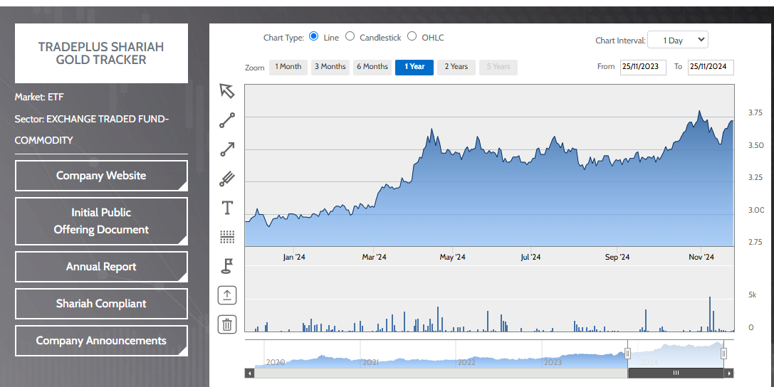Switch chart type to Candlestick
774x387 pixels.
(x=350, y=37)
